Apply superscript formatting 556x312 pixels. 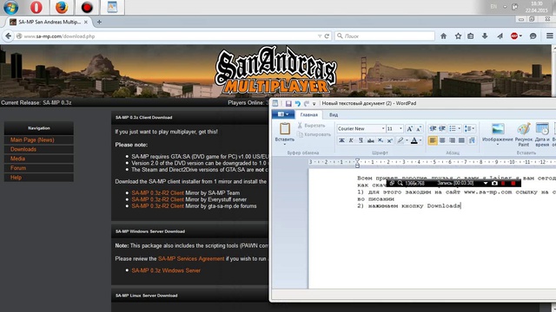[x=389, y=140]
